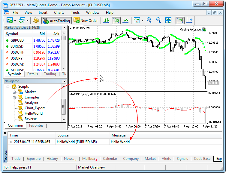Open the View menu
The height and width of the screenshot is (173, 226).
(28, 13)
